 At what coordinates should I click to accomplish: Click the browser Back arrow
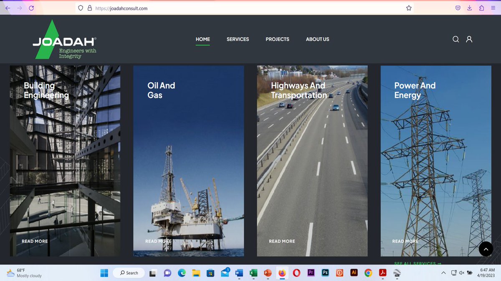(8, 8)
